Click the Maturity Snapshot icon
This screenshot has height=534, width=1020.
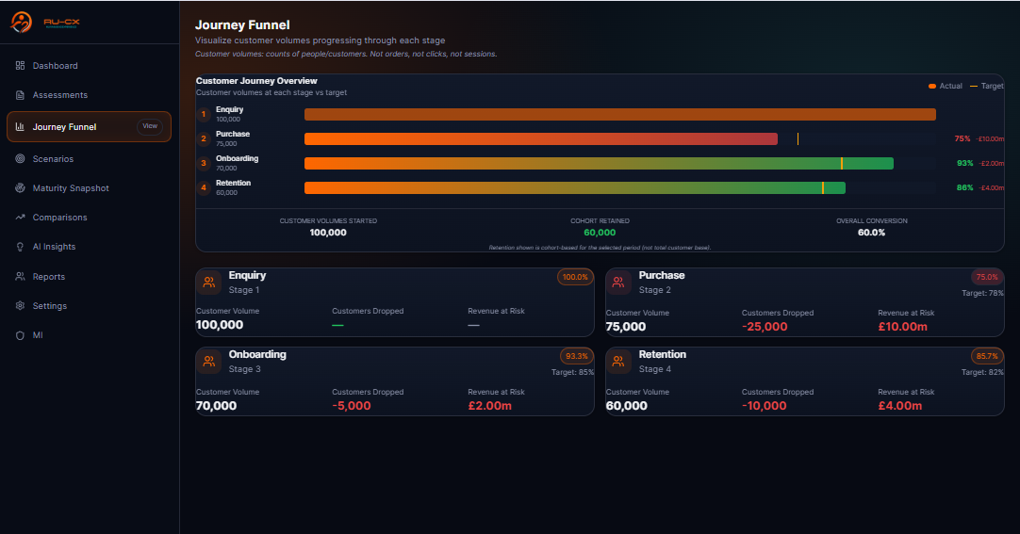(x=20, y=188)
